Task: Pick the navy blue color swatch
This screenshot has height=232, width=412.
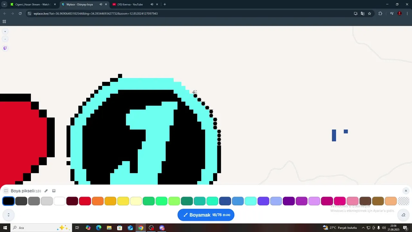Action: coord(225,201)
